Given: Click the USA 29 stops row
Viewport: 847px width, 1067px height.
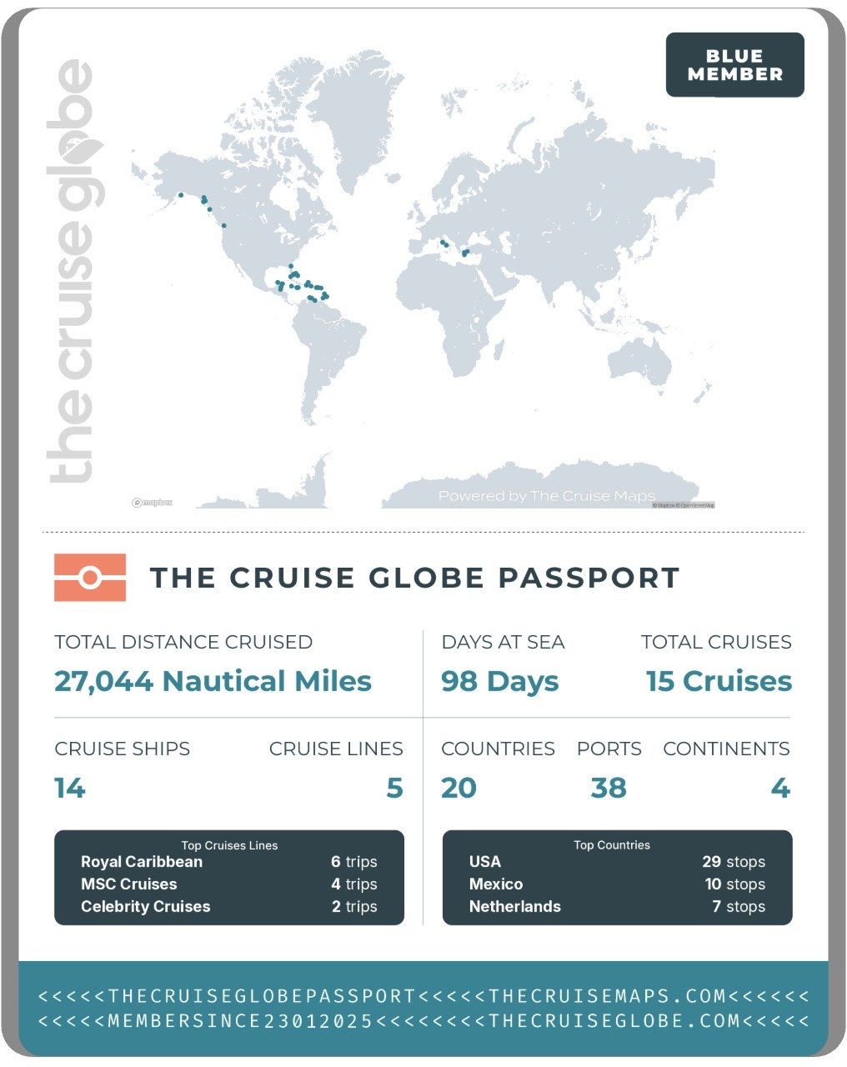Looking at the screenshot, I should tap(617, 862).
